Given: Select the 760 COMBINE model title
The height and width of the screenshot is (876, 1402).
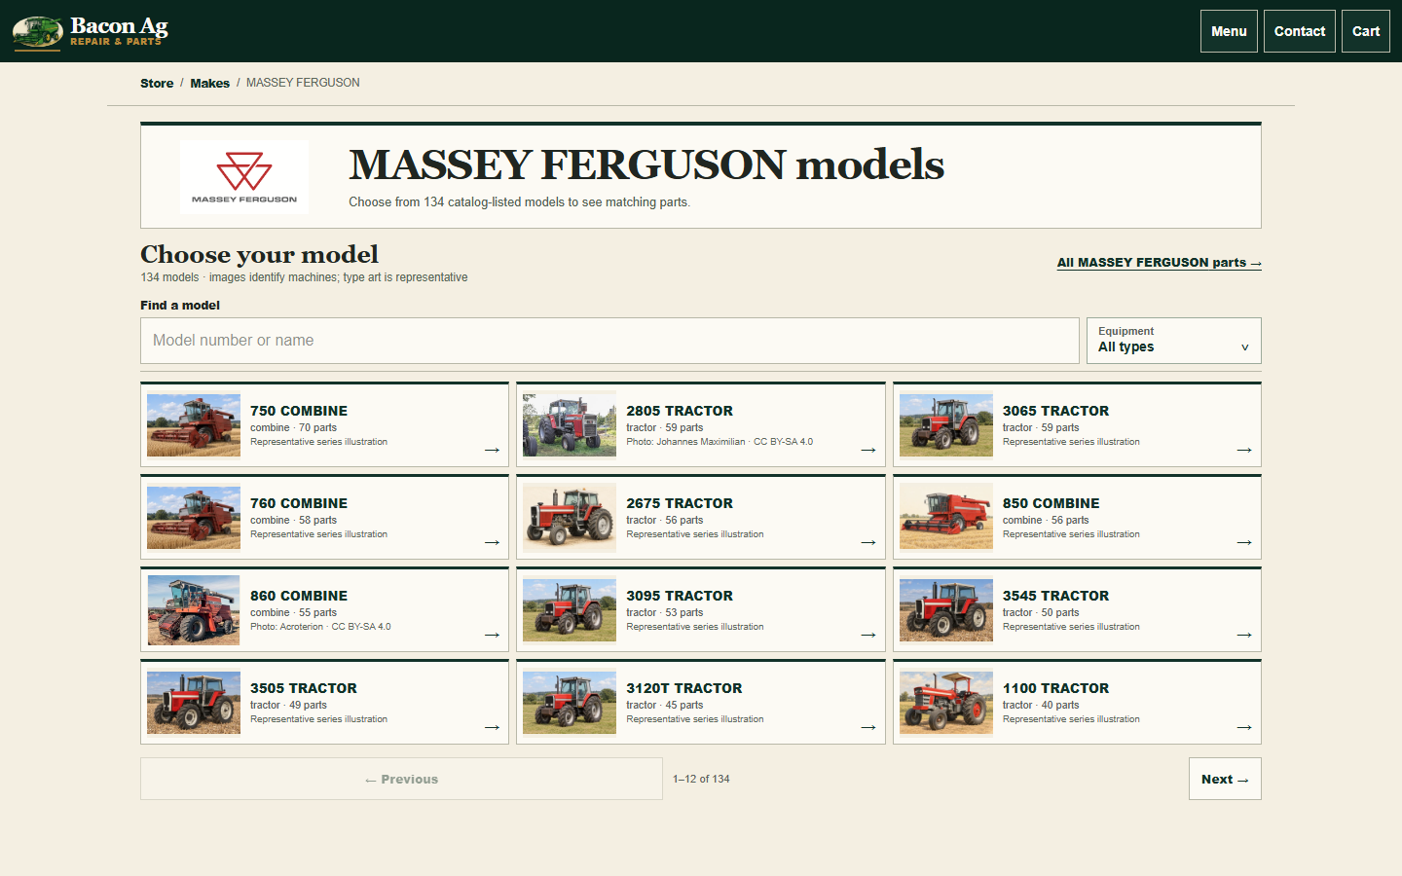Looking at the screenshot, I should [x=299, y=503].
